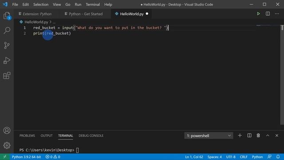
Task: Split the editor to the right
Action: point(268,14)
